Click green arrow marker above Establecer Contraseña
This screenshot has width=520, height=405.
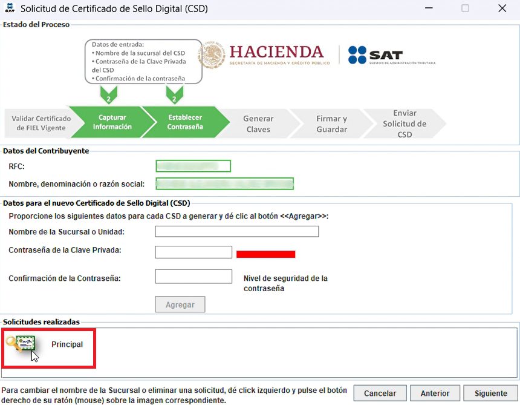[174, 95]
